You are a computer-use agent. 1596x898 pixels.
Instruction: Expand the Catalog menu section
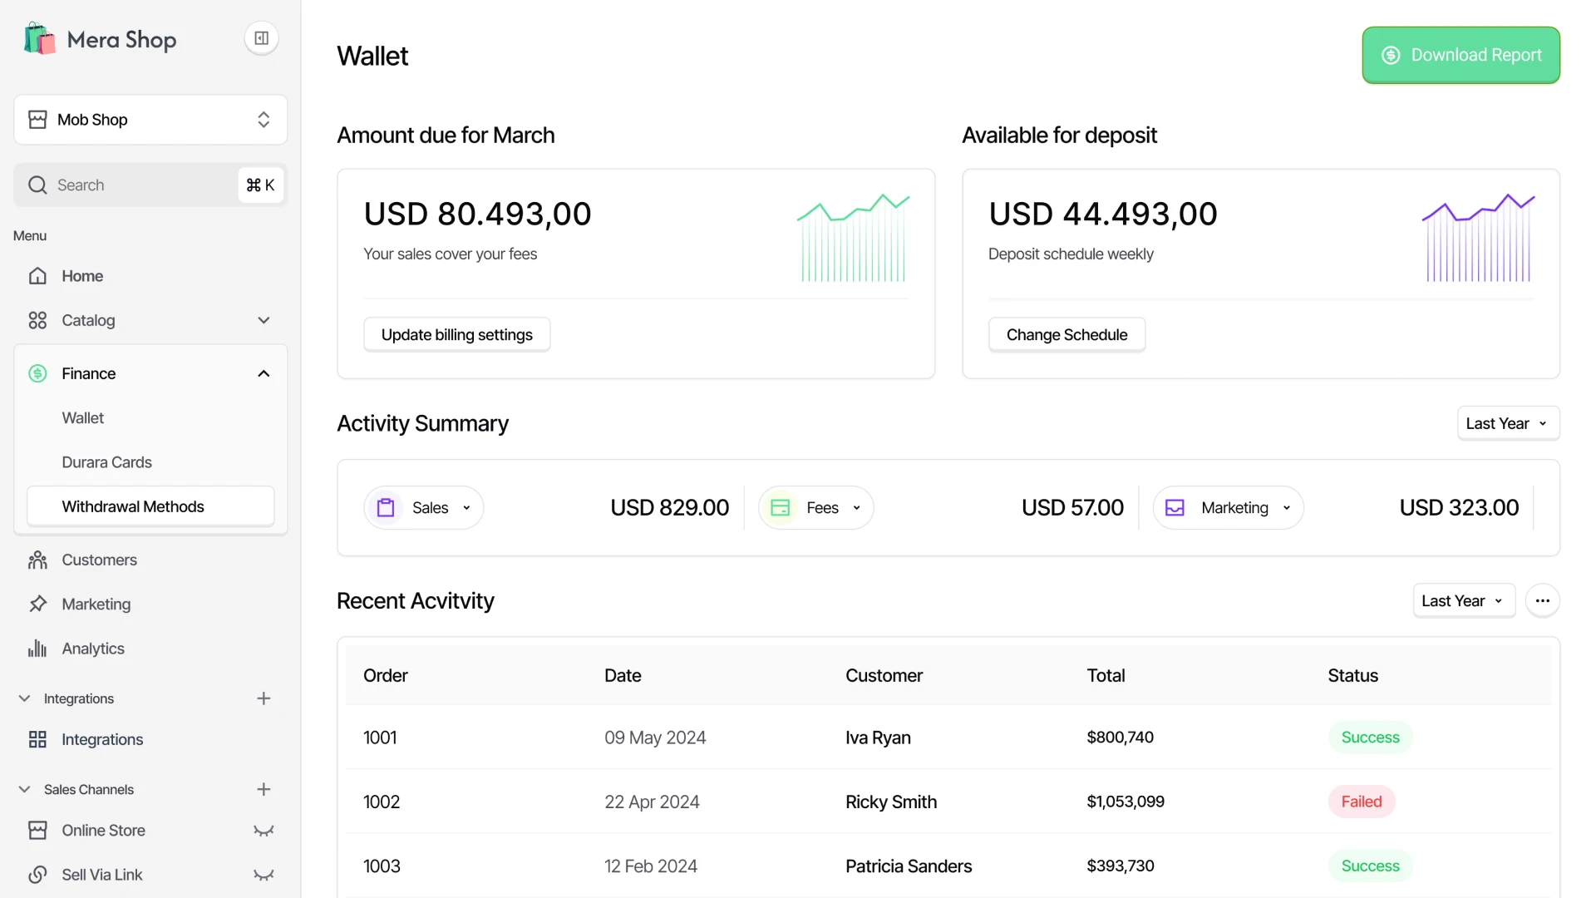click(263, 320)
